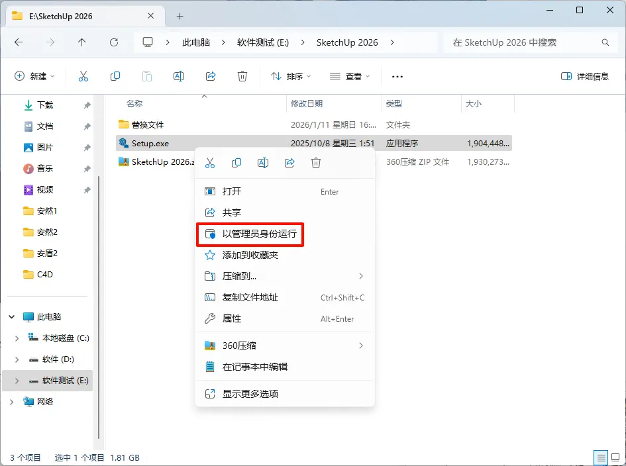626x466 pixels.
Task: Choose 共享 in the context menu
Action: (x=285, y=212)
